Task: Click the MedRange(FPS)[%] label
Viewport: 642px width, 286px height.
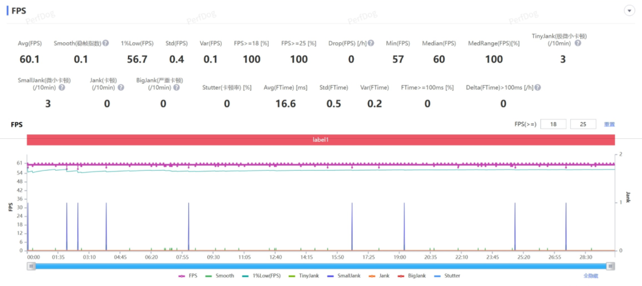Action: pos(494,43)
